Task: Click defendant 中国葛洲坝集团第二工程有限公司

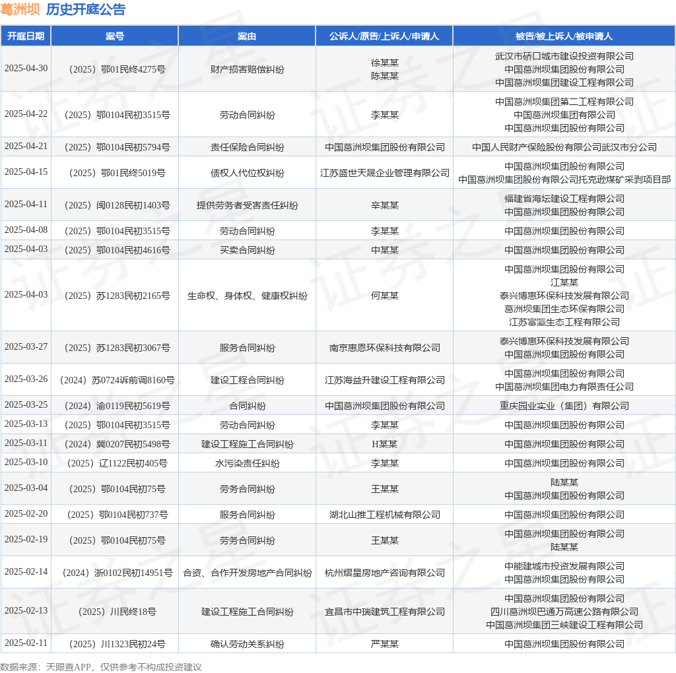Action: pos(564,102)
